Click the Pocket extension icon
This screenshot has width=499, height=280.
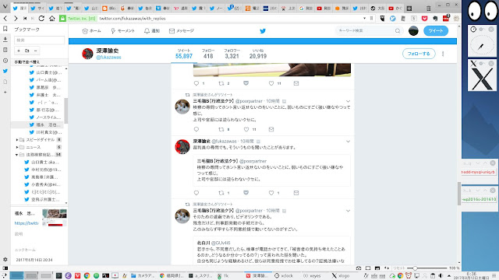[424, 19]
